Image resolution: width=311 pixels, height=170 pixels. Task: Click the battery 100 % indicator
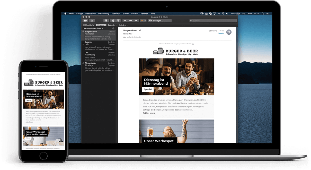point(235,14)
